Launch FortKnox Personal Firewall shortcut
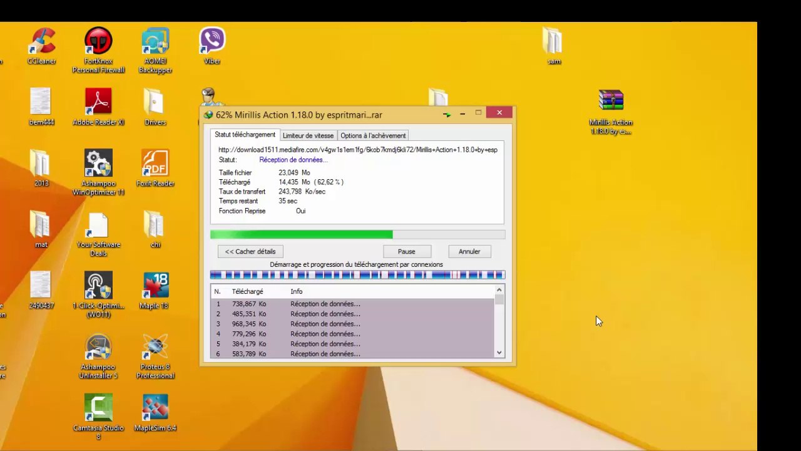The height and width of the screenshot is (451, 801). click(98, 50)
